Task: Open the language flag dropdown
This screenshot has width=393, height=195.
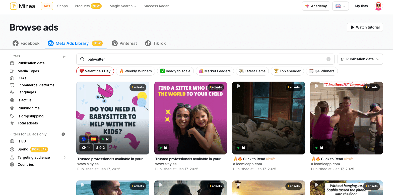Action: 340,6
